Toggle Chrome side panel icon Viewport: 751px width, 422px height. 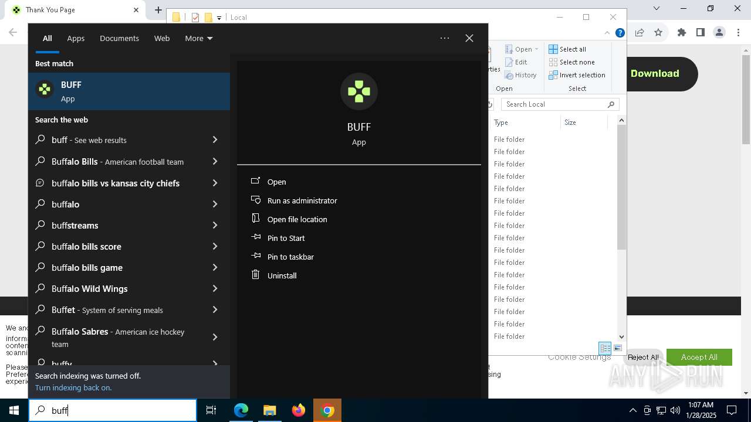(x=700, y=33)
